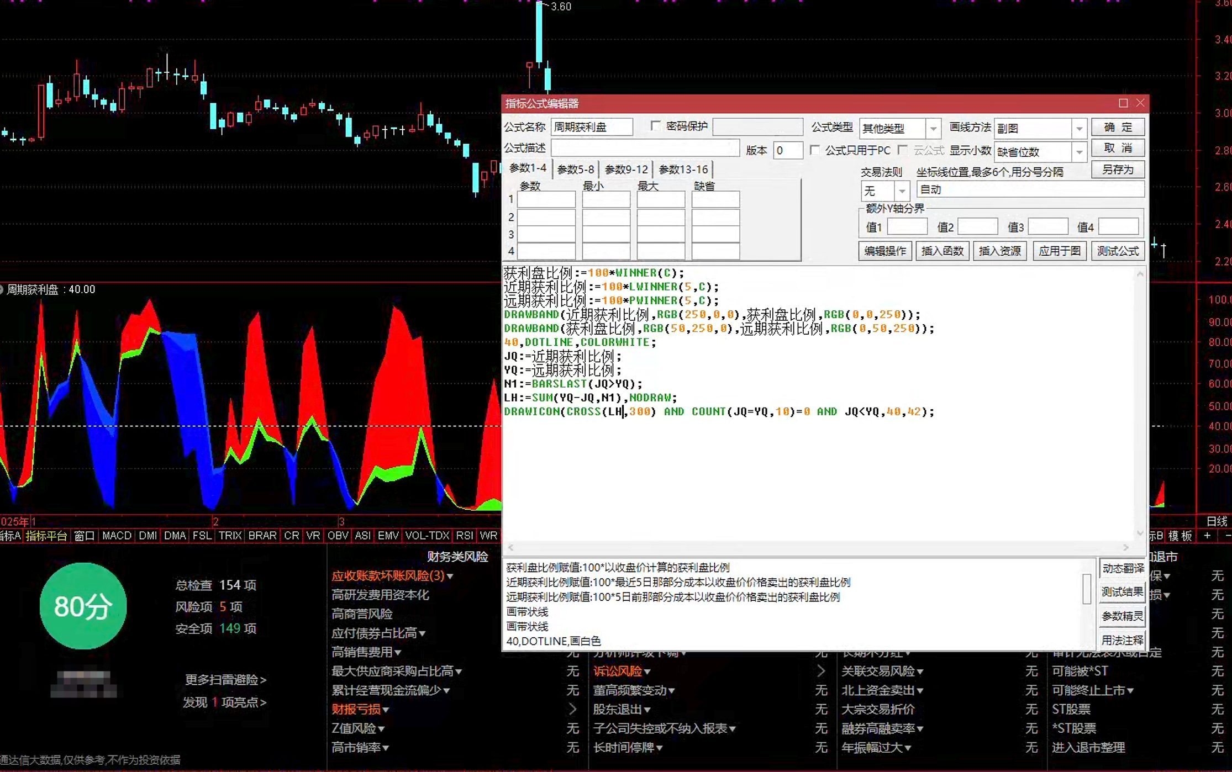Select the 指标平台 tab

pyautogui.click(x=46, y=536)
